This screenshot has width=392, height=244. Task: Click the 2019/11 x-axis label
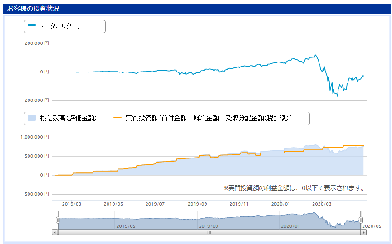point(239,204)
